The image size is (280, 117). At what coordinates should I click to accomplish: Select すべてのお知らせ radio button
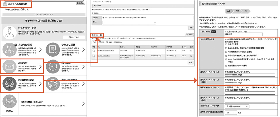click(x=103, y=18)
